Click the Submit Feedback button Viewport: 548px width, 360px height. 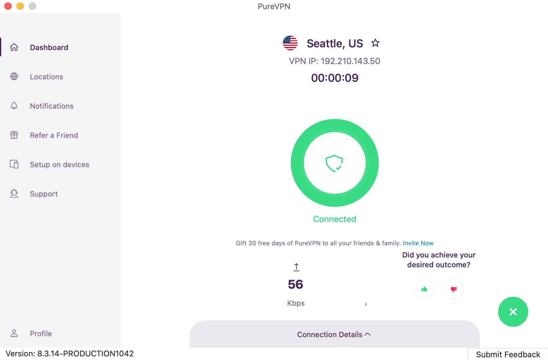coord(508,354)
